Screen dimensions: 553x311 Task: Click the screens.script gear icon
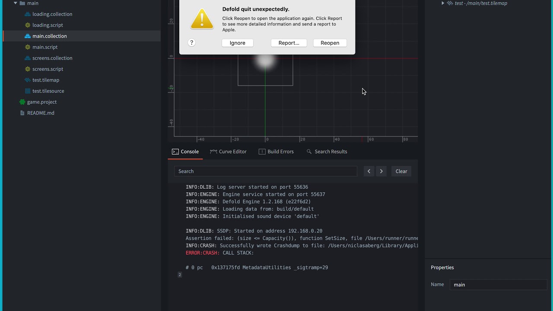click(28, 69)
